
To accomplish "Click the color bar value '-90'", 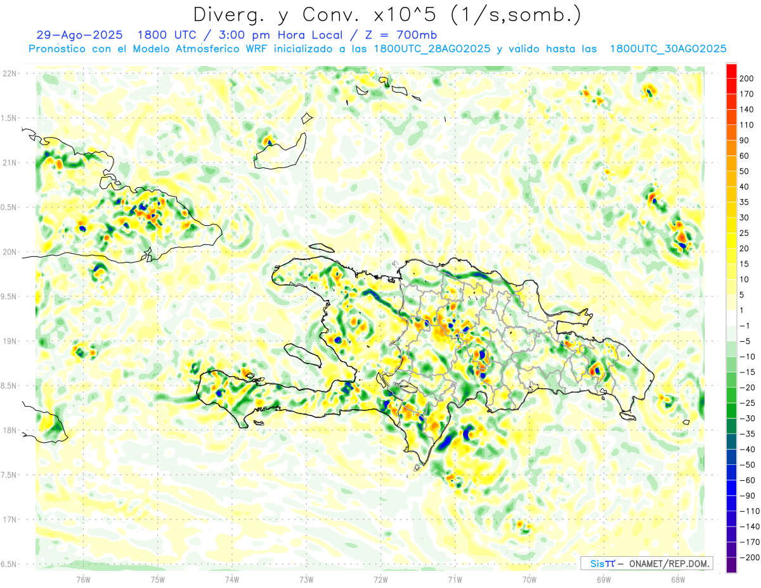I will click(747, 495).
